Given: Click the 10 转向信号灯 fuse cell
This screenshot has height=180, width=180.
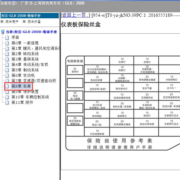Looking at the screenshot, I should (x=122, y=87).
